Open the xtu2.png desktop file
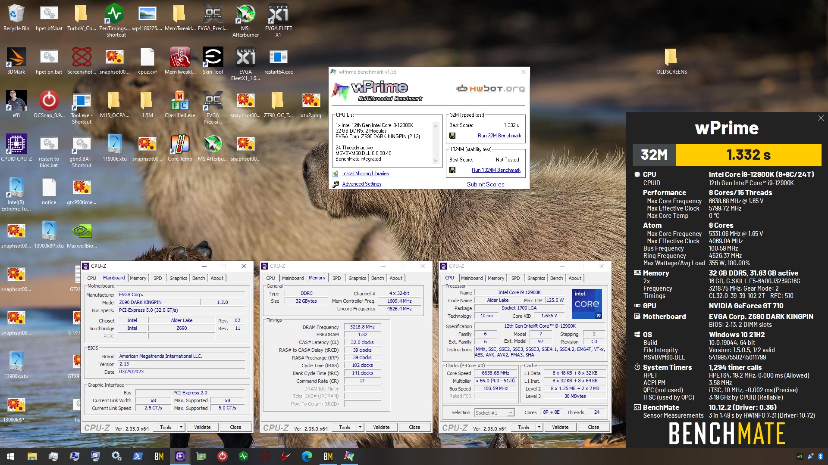The height and width of the screenshot is (465, 828). click(311, 105)
